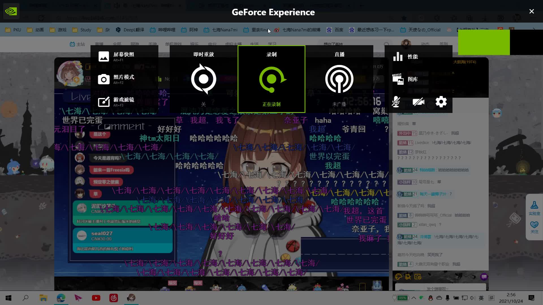This screenshot has height=305, width=543.
Task: Open the 实验室 lab panel
Action: point(534,208)
